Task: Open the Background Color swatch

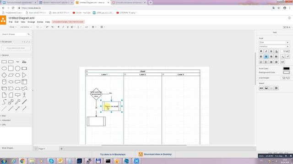Action: click(286, 72)
